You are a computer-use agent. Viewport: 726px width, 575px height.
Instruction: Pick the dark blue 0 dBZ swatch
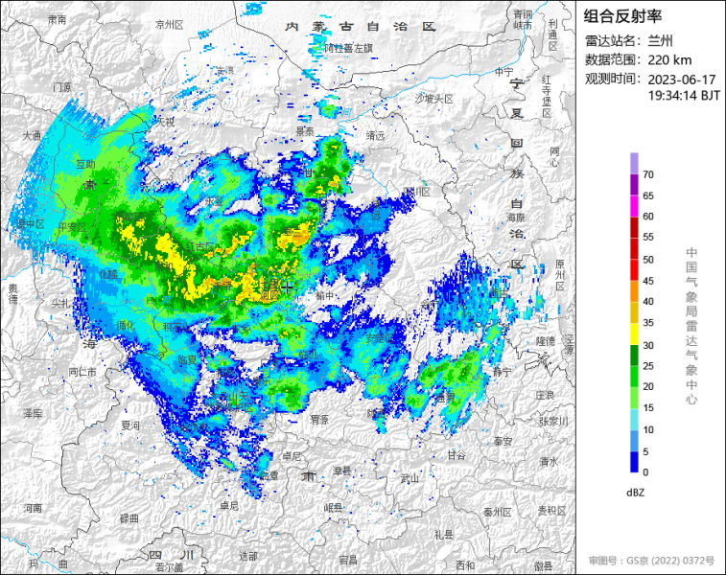click(634, 462)
